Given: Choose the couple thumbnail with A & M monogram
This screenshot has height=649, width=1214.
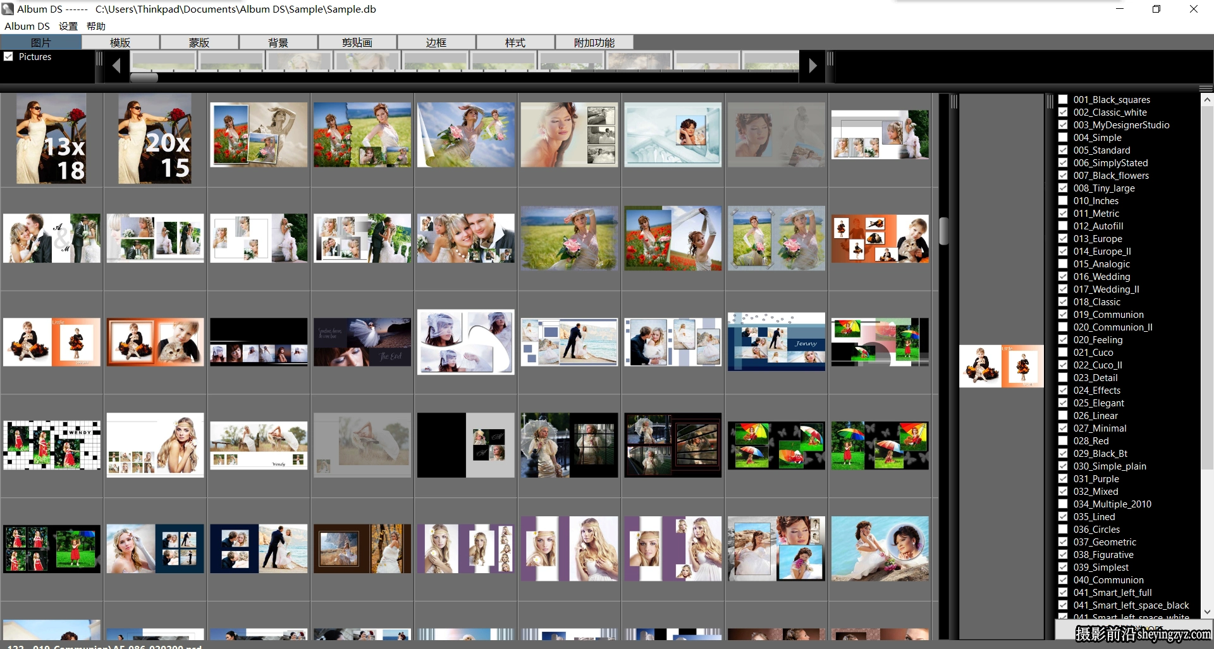Looking at the screenshot, I should point(52,238).
